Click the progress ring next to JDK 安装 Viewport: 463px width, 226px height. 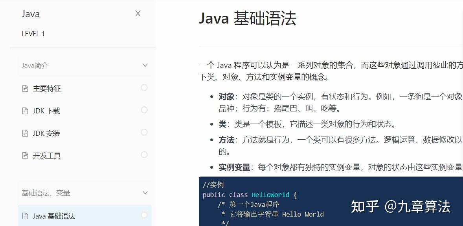144,133
